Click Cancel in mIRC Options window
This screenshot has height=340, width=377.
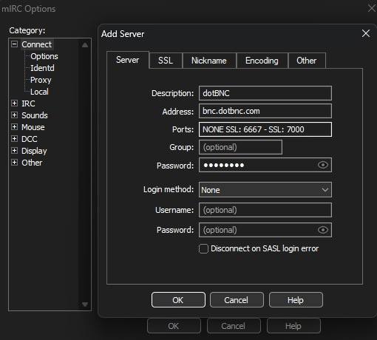click(x=234, y=326)
